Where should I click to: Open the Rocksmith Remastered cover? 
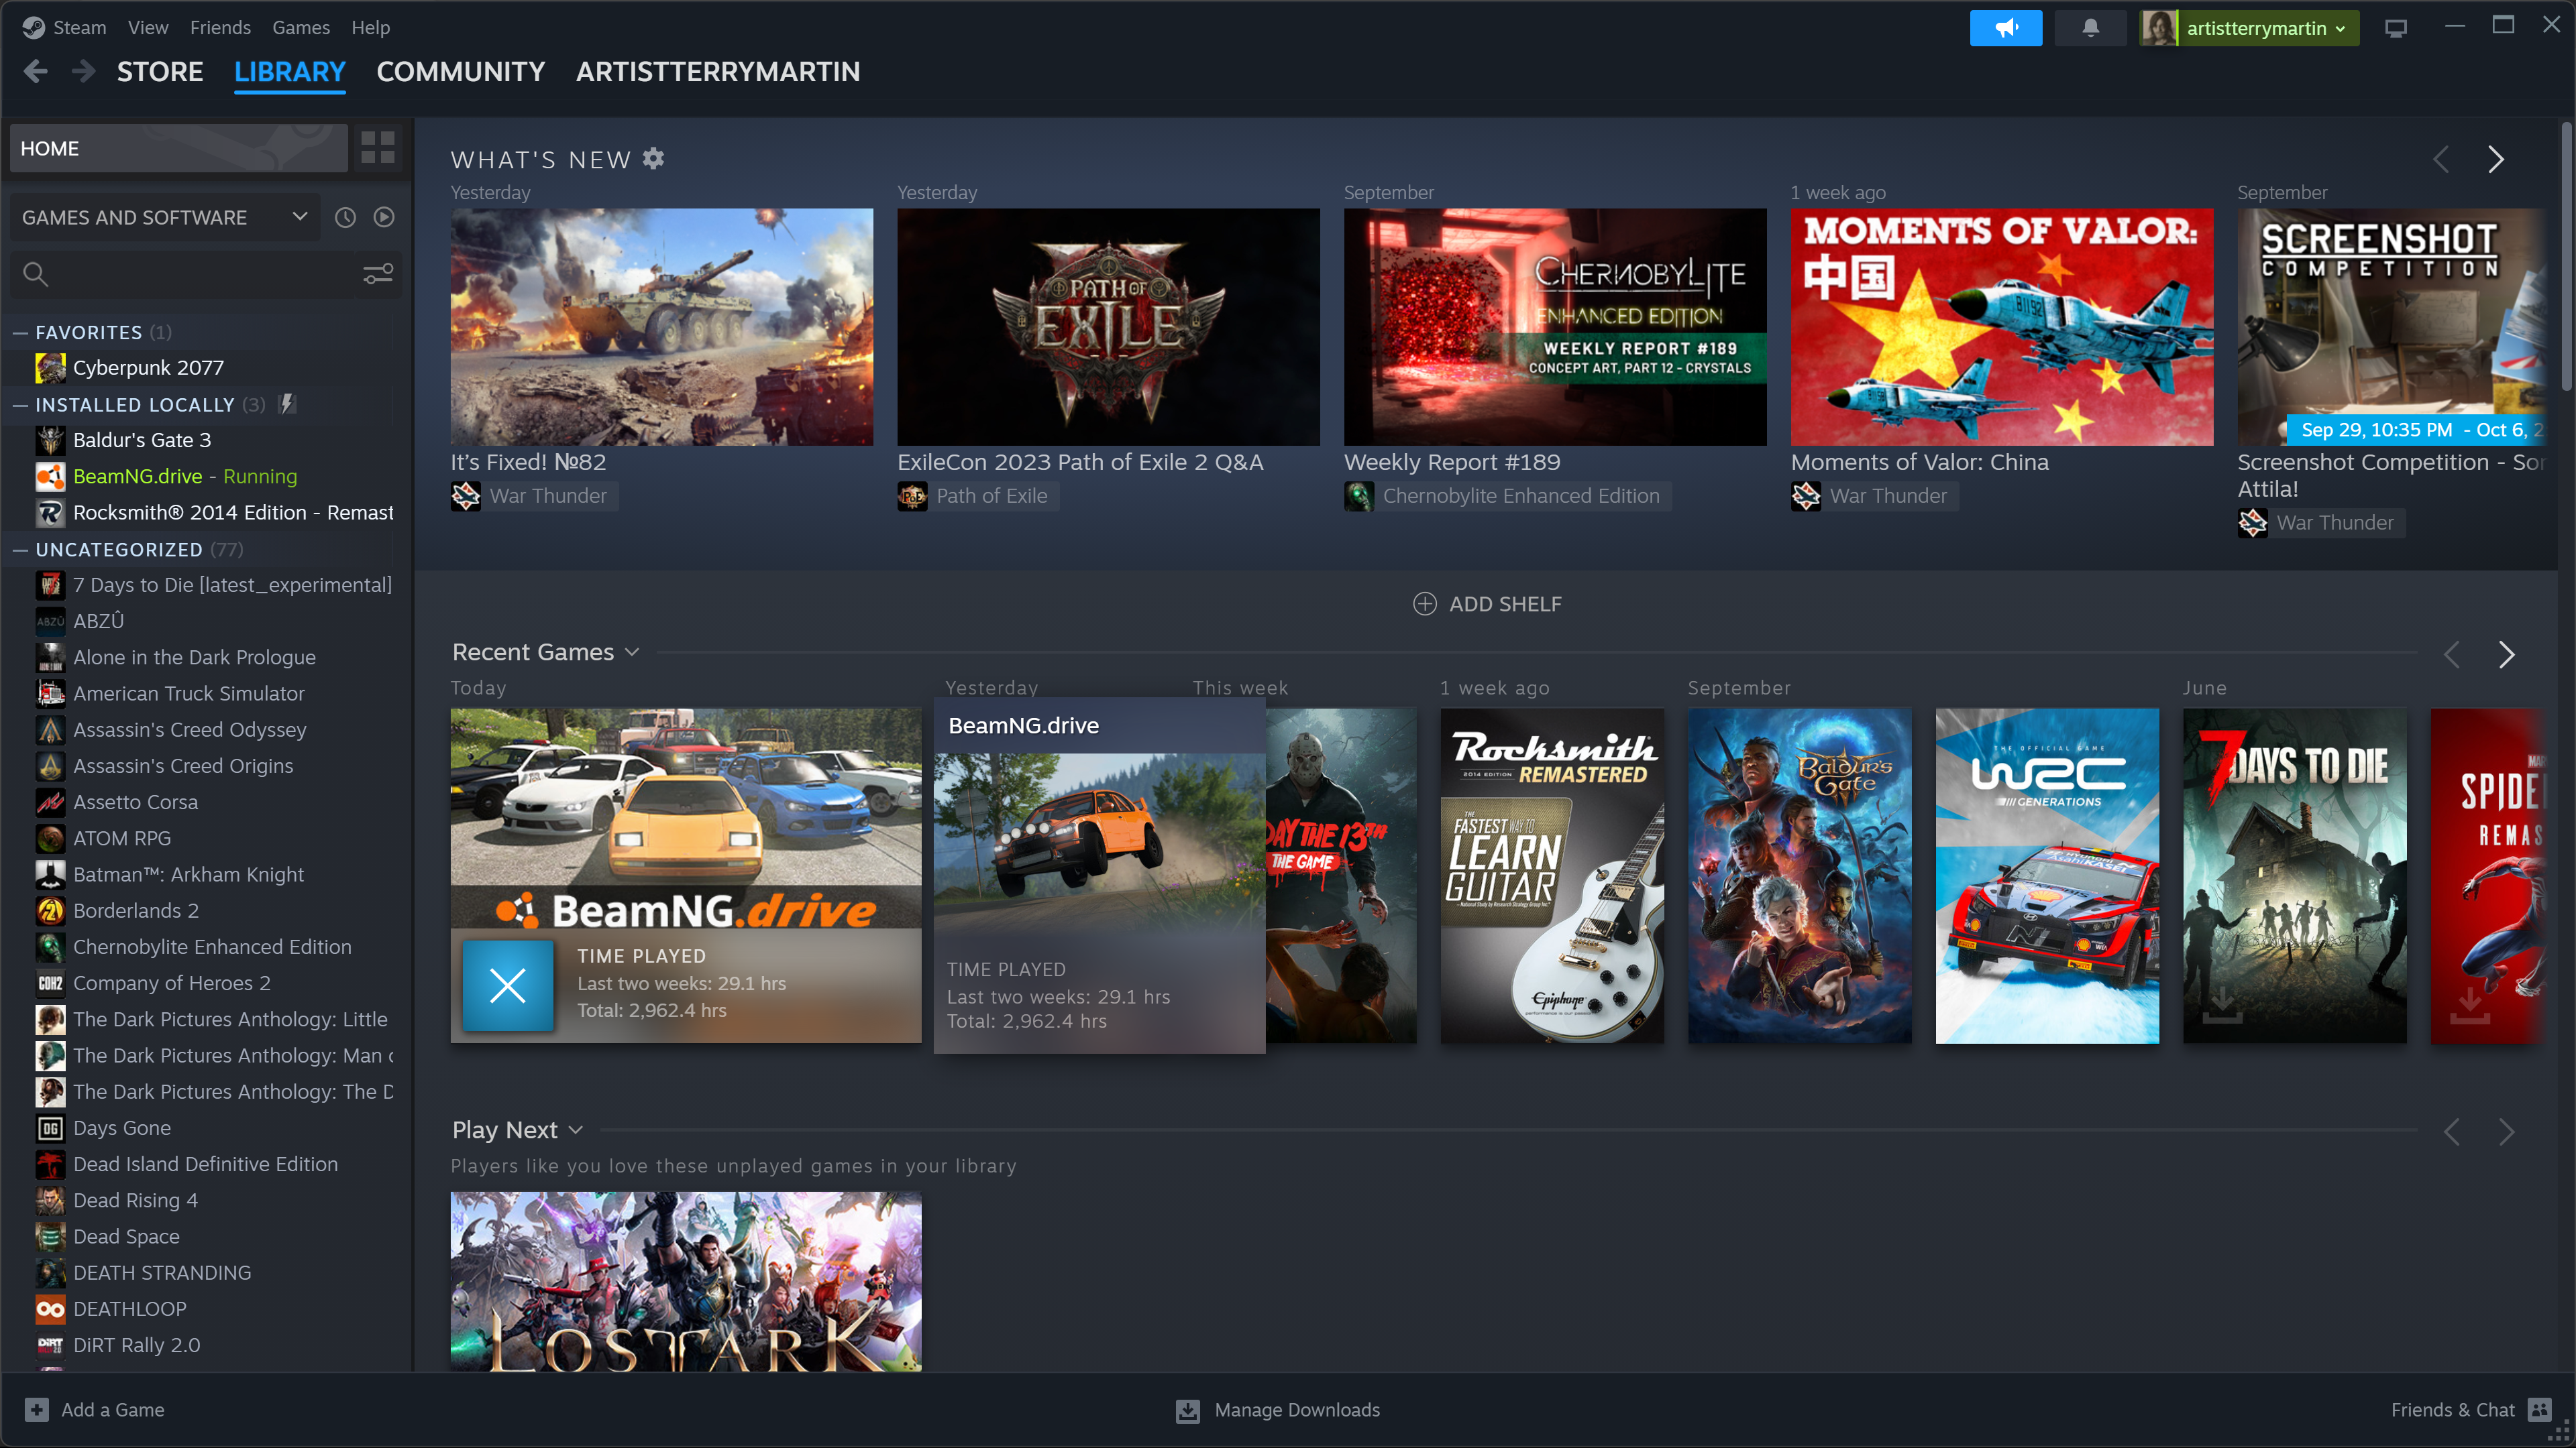(1552, 876)
